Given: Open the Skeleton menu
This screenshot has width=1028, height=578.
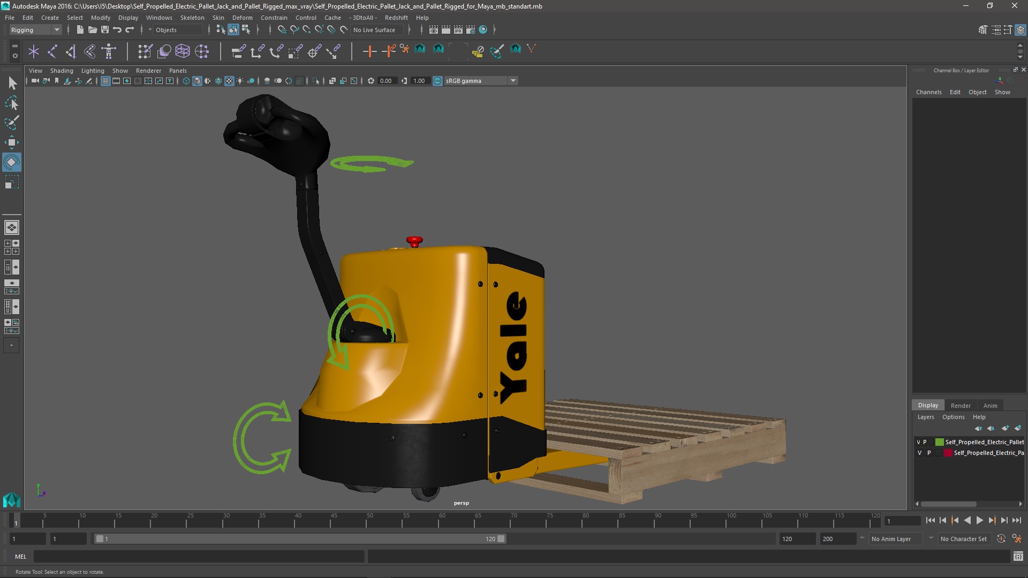Looking at the screenshot, I should click(x=192, y=18).
